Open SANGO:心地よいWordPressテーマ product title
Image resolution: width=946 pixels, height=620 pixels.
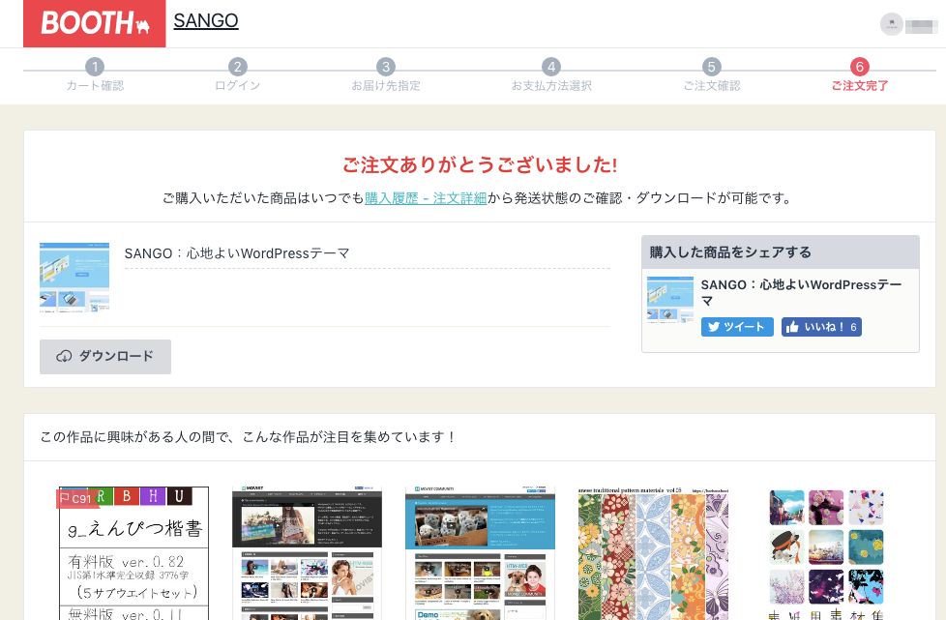236,253
